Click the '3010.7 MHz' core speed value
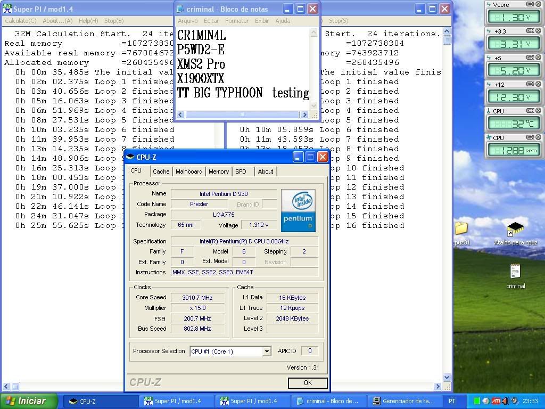This screenshot has height=409, width=545. [x=197, y=298]
